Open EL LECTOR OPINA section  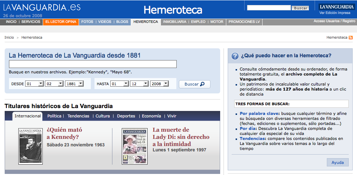tap(61, 22)
